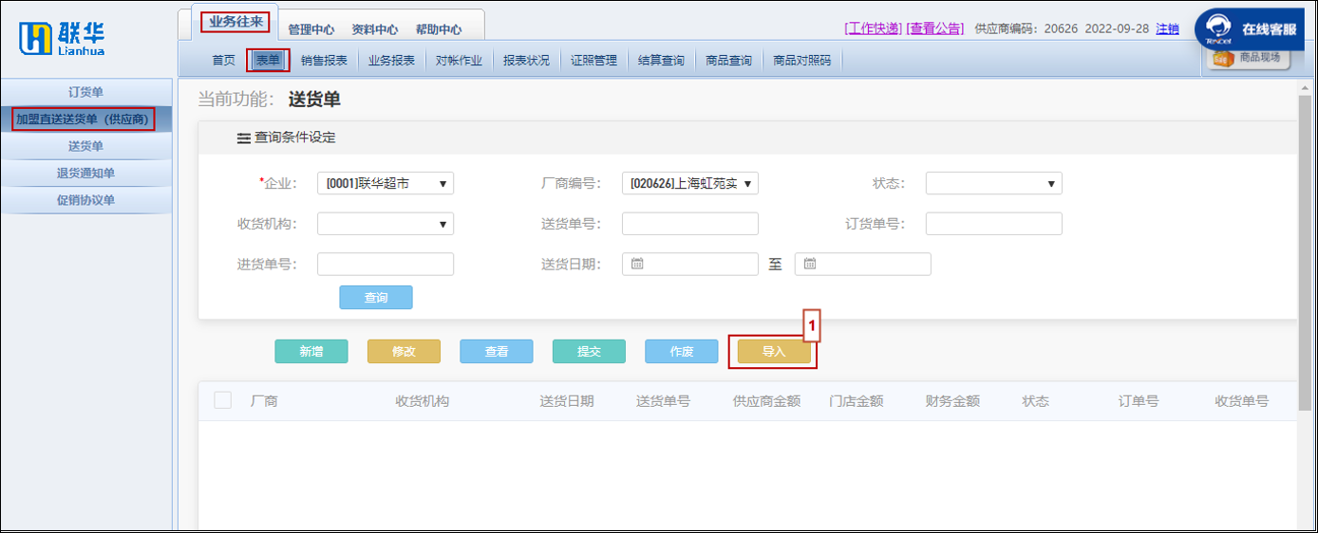This screenshot has height=533, width=1318.
Task: Switch to the 帮助中心 tab
Action: tap(439, 29)
